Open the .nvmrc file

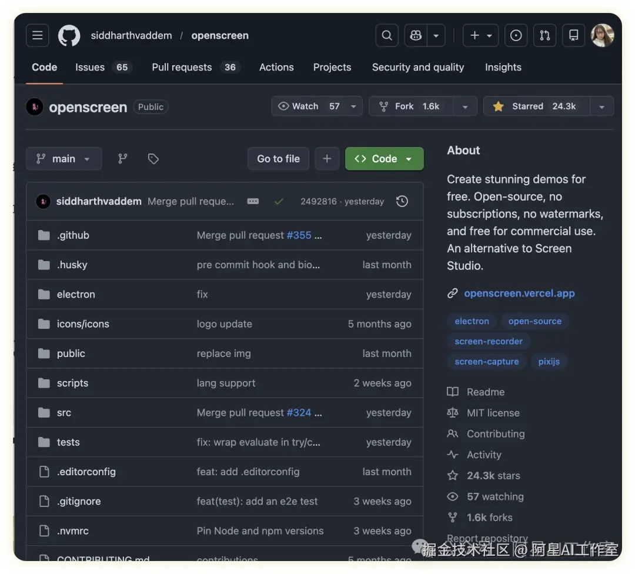(72, 531)
